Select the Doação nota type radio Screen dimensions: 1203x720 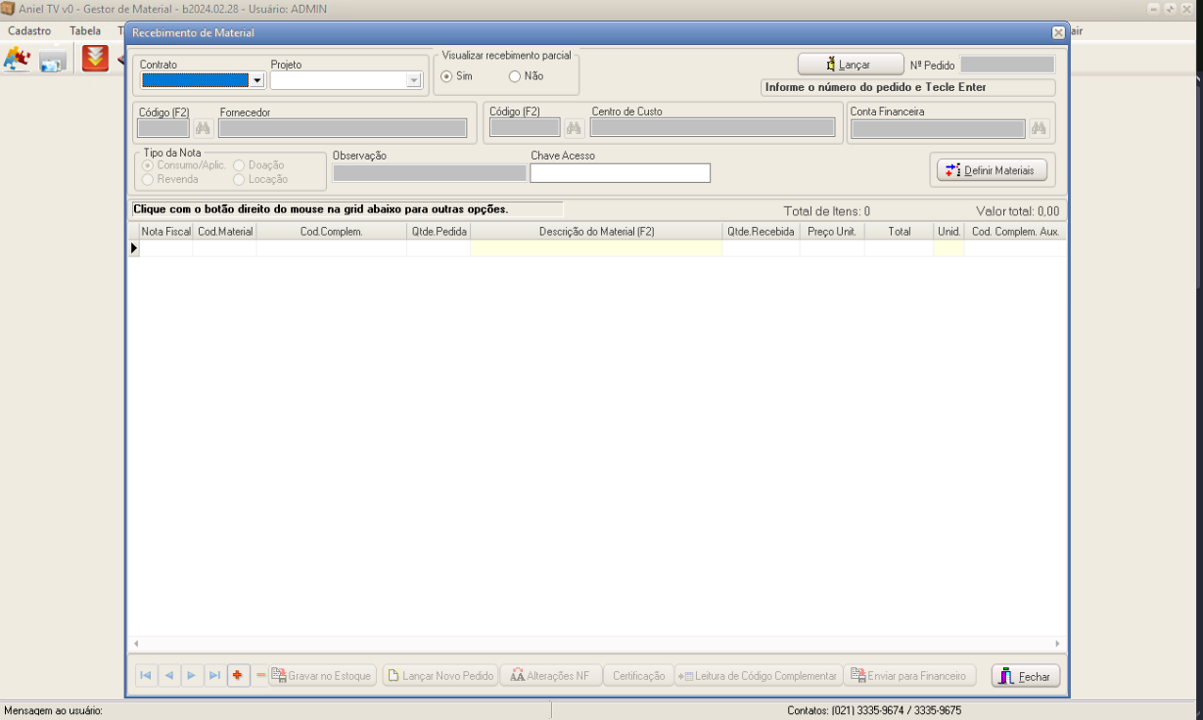pos(239,166)
